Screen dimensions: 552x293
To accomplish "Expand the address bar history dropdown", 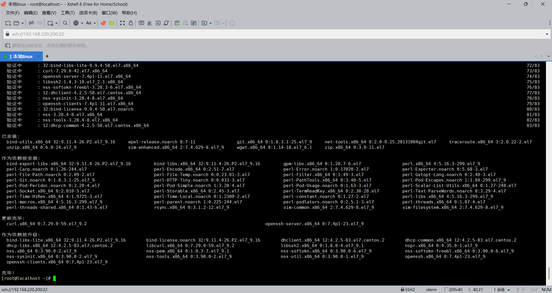I will click(x=547, y=34).
